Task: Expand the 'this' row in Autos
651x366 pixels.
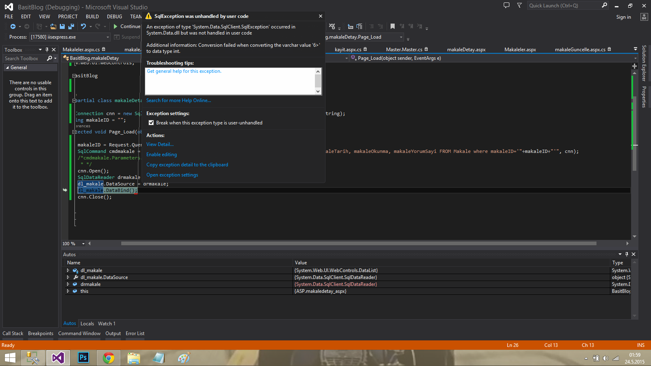Action: pyautogui.click(x=68, y=291)
